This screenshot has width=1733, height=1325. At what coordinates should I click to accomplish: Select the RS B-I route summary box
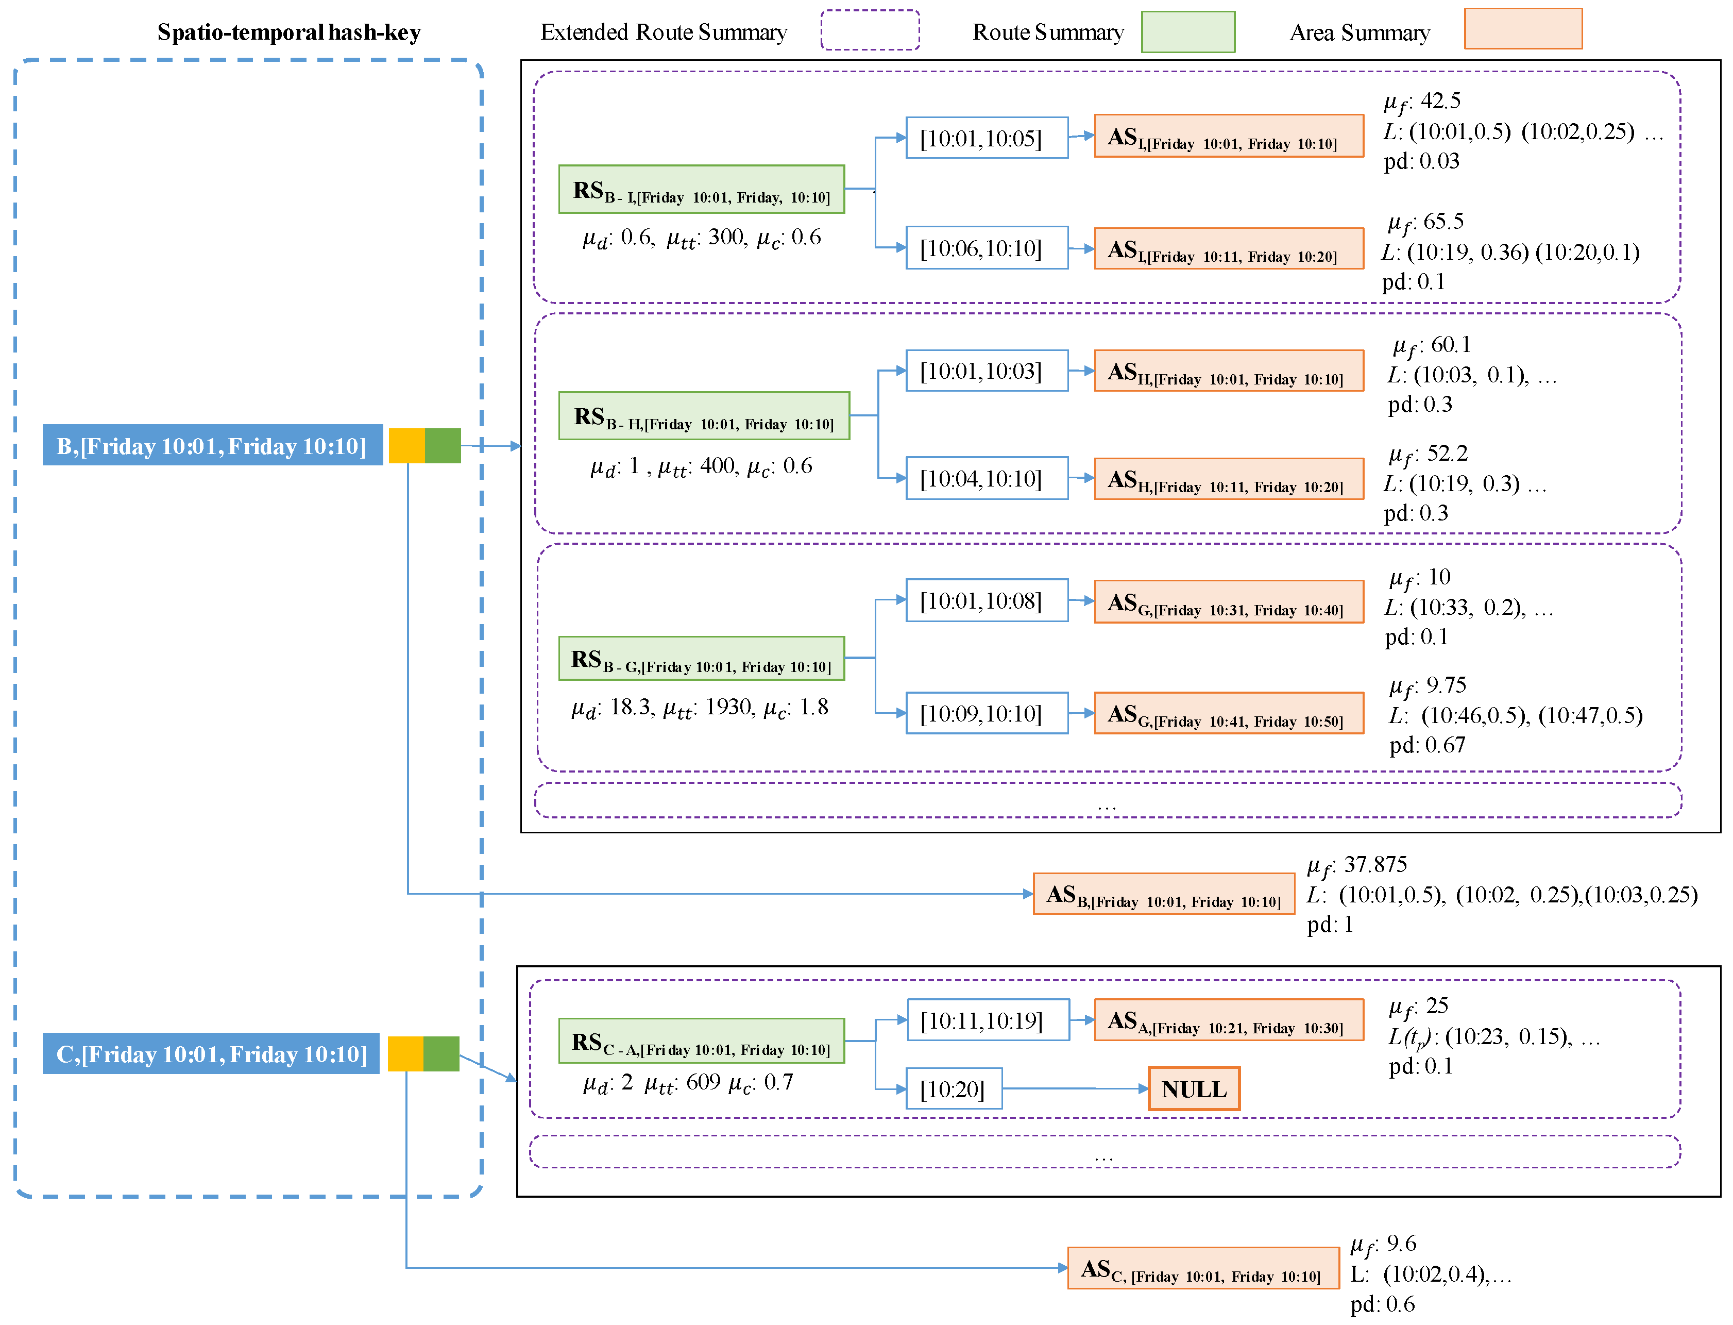[x=701, y=189]
